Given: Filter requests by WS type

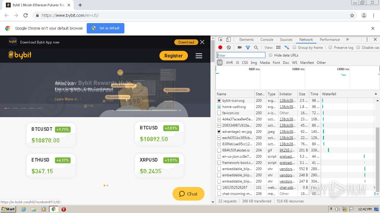Looking at the screenshot, I should coord(294,63).
